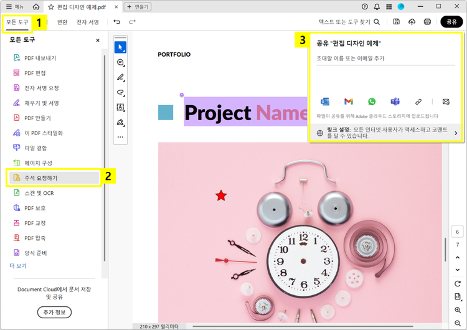Viewport: 467px width, 330px height.
Task: Undo the last action
Action: (x=117, y=22)
